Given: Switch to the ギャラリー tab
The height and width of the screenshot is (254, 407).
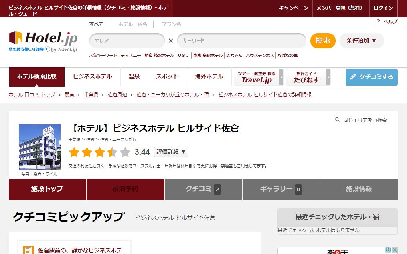Looking at the screenshot, I should tap(281, 189).
